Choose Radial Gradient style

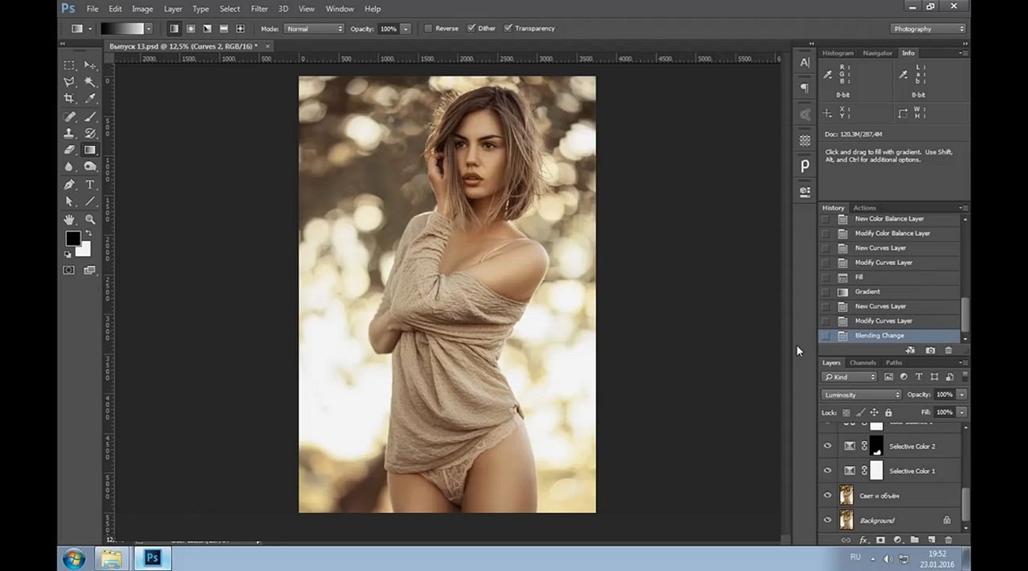[x=190, y=28]
